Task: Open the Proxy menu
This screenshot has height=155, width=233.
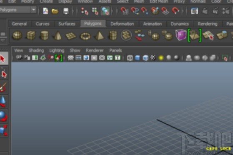Action: tap(179, 2)
